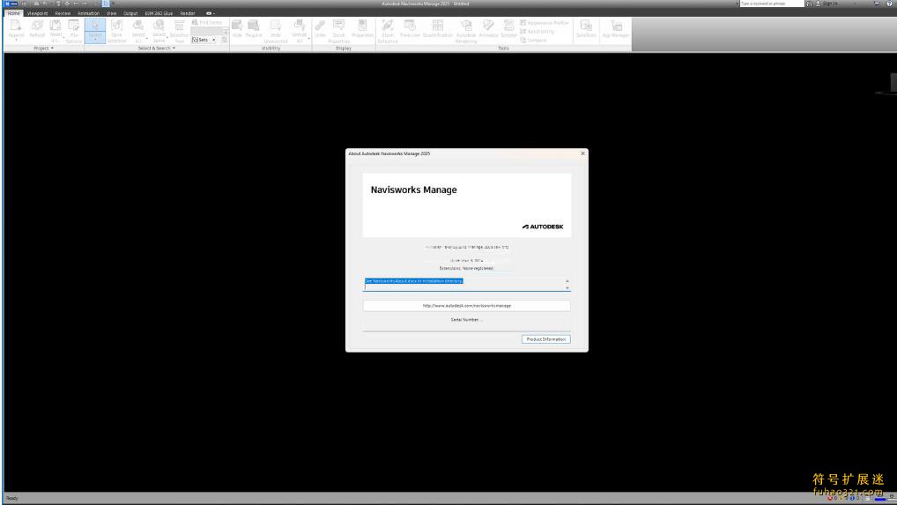The height and width of the screenshot is (505, 897).
Task: Close the About Navisworks Manage dialog
Action: [x=583, y=153]
